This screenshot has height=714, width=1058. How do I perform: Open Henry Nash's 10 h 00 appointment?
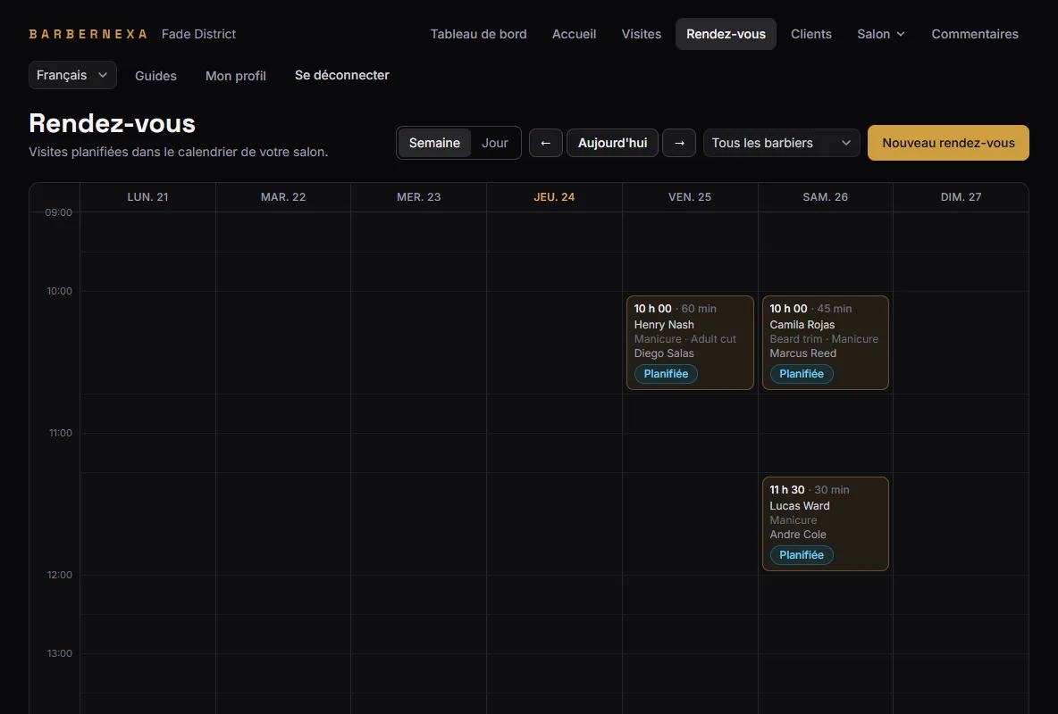[x=690, y=343]
